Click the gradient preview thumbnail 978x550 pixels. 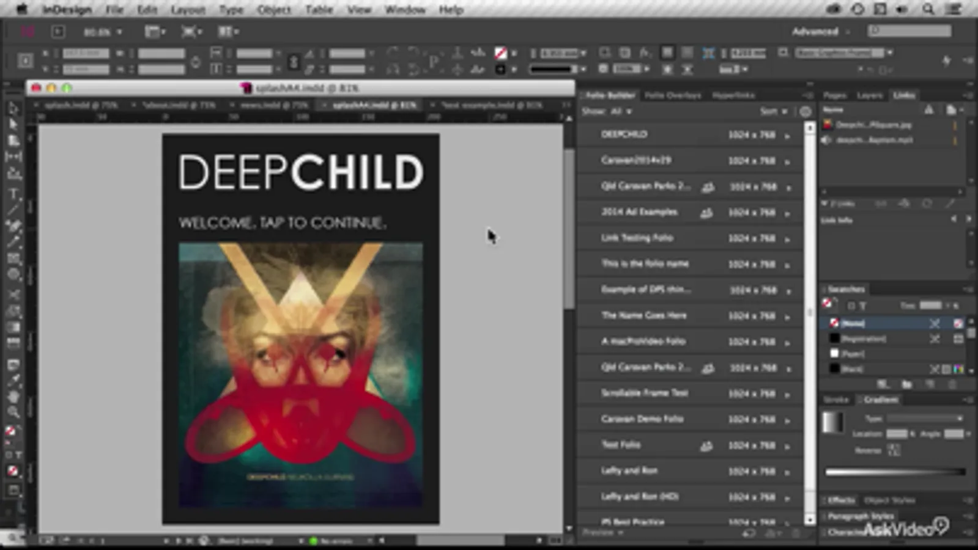(832, 422)
